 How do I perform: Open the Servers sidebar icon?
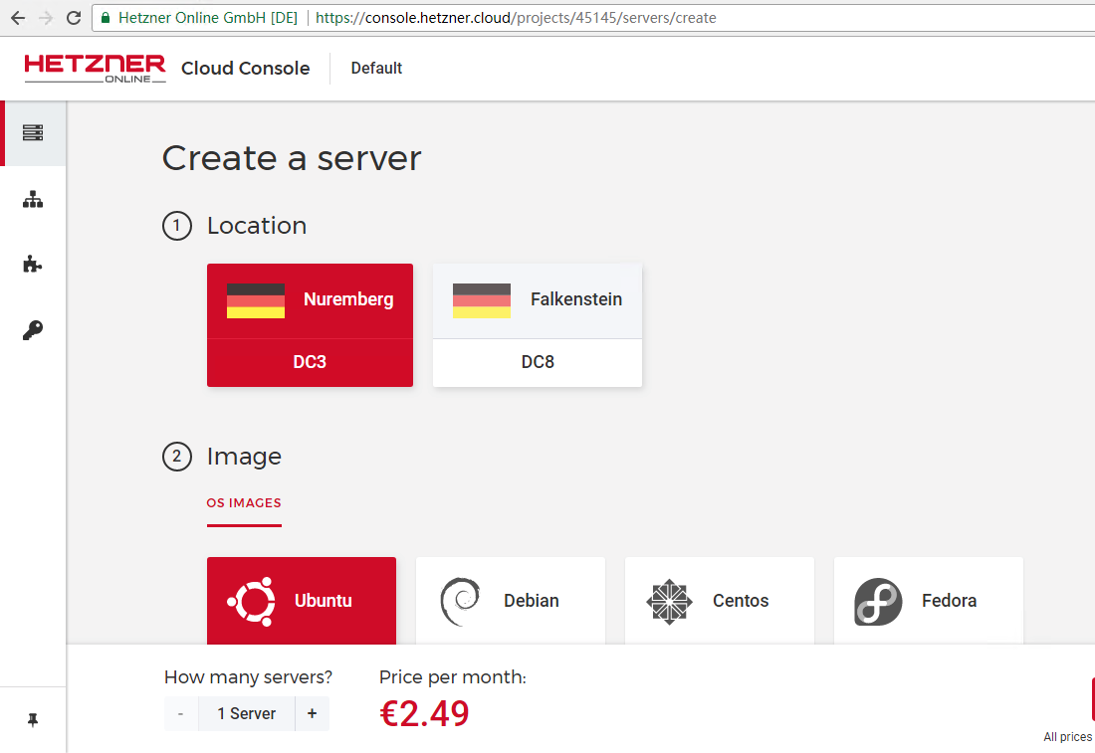(33, 133)
